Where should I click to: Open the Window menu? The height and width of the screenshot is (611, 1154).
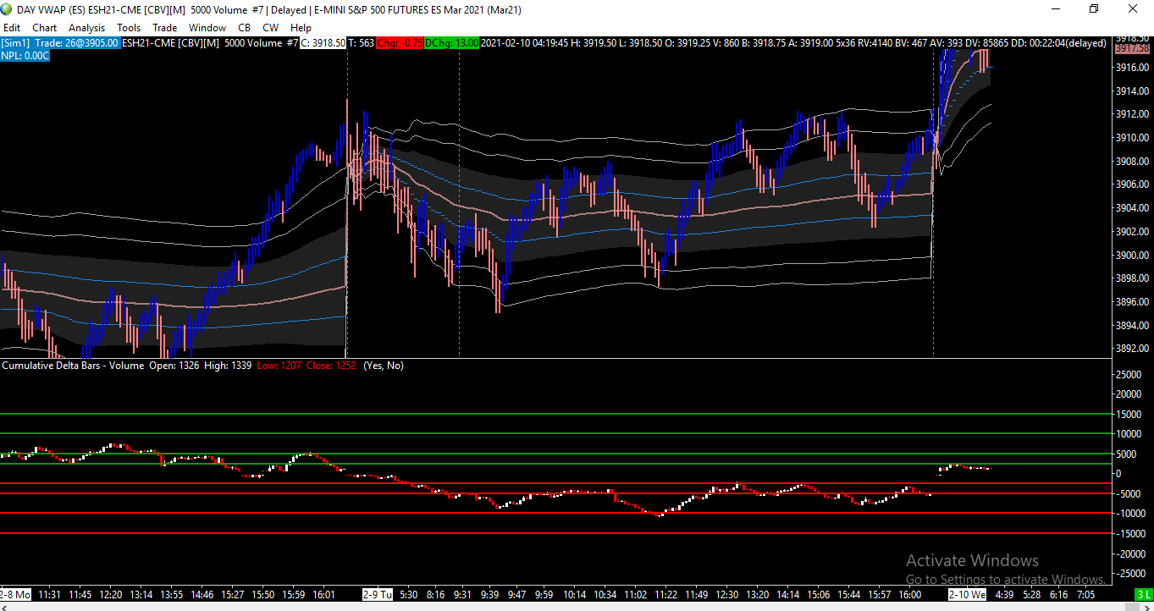(207, 28)
